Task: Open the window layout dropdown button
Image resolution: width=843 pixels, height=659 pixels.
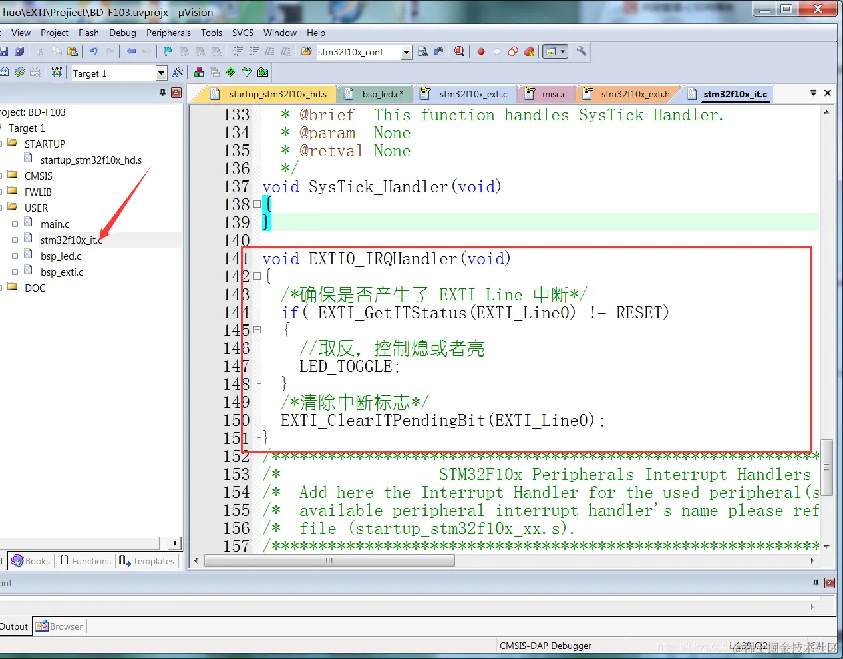Action: point(564,51)
